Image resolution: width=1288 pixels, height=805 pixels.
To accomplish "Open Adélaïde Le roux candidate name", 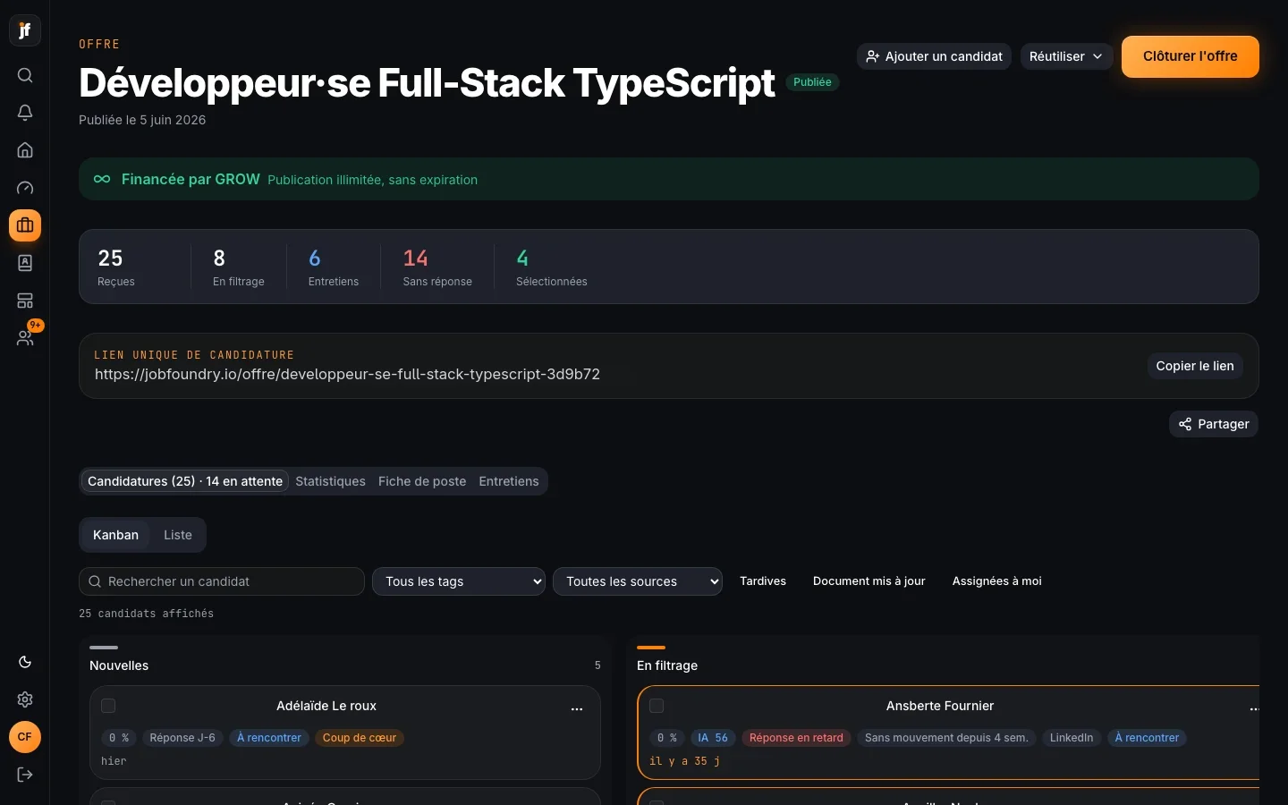I will 326,706.
